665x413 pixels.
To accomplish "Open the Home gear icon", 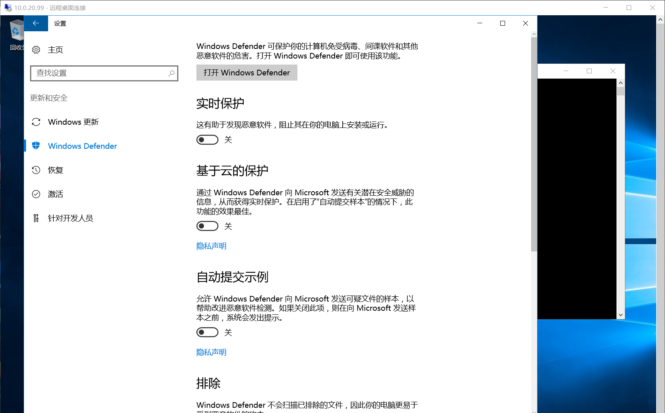I will coord(36,50).
